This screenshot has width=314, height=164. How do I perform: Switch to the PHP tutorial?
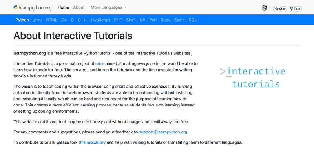coord(118,20)
